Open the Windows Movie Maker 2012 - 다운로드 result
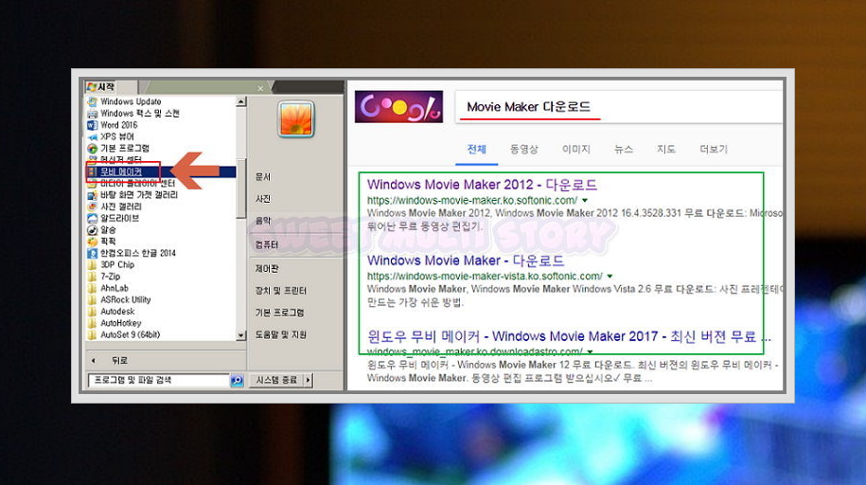The width and height of the screenshot is (866, 485). pos(482,185)
